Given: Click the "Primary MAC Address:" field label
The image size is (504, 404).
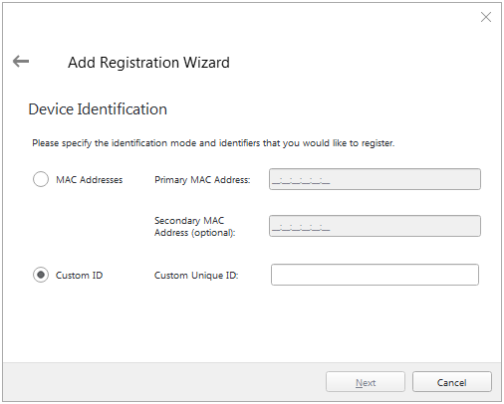Looking at the screenshot, I should point(202,180).
